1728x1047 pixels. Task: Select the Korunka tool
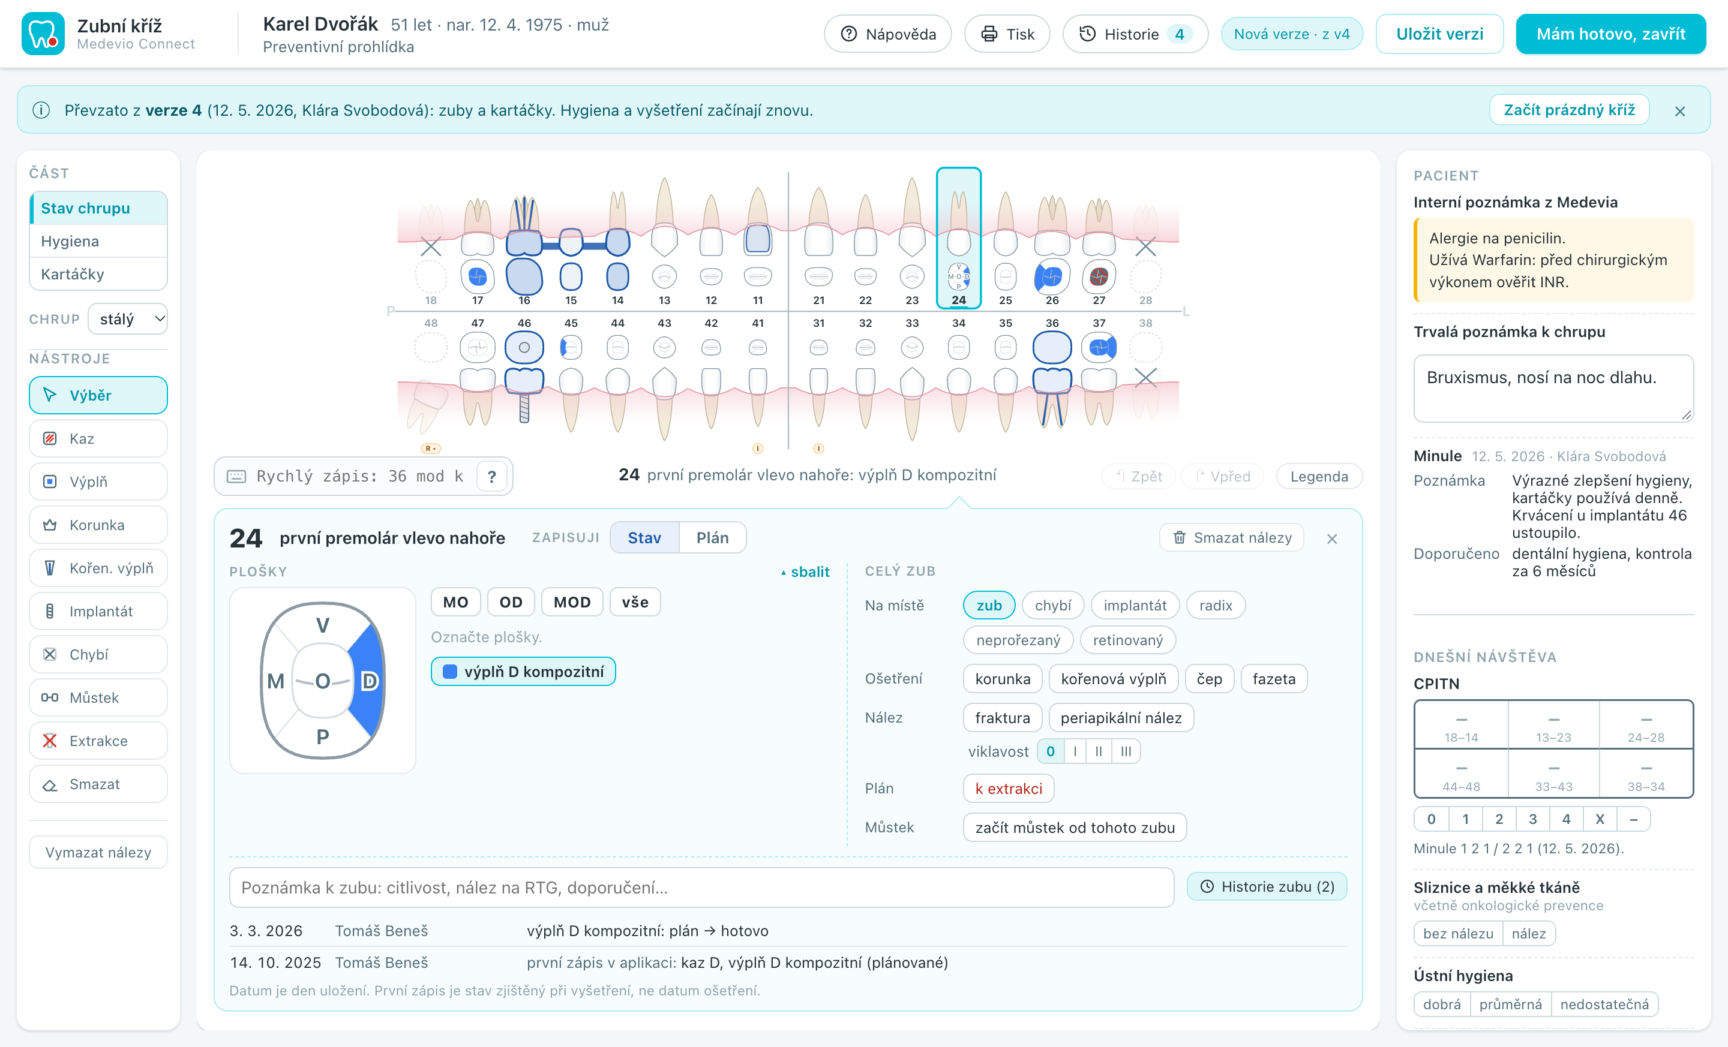98,525
